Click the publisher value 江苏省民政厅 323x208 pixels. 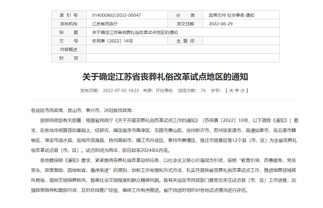pyautogui.click(x=105, y=24)
